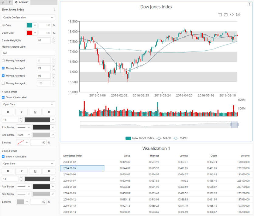Screen dimensions: 254x216
Task: Open the pencil editor panel tab
Action: (x=3, y=2)
